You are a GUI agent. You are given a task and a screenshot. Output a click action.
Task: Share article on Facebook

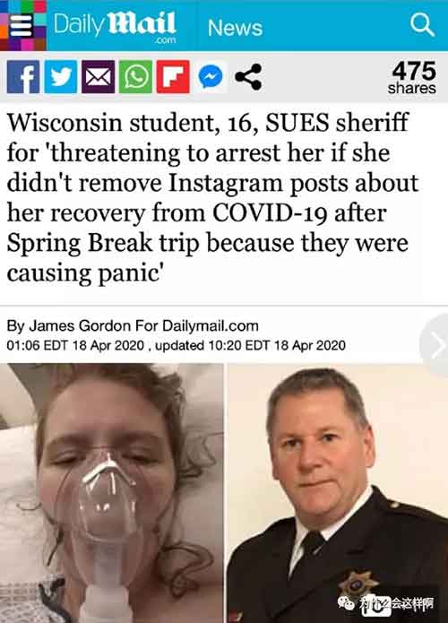pyautogui.click(x=23, y=77)
